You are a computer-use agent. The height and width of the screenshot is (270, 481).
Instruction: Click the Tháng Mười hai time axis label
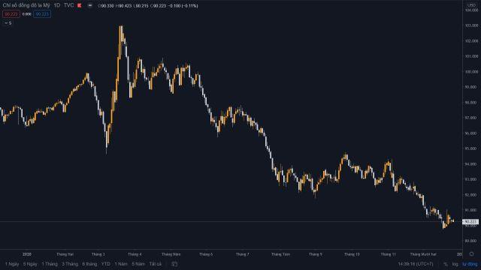[423, 254]
